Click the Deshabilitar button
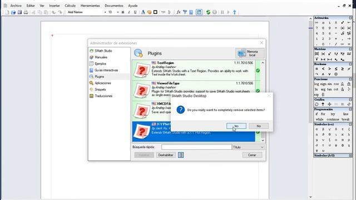Viewport: 356px width, 200px height. pos(166,155)
